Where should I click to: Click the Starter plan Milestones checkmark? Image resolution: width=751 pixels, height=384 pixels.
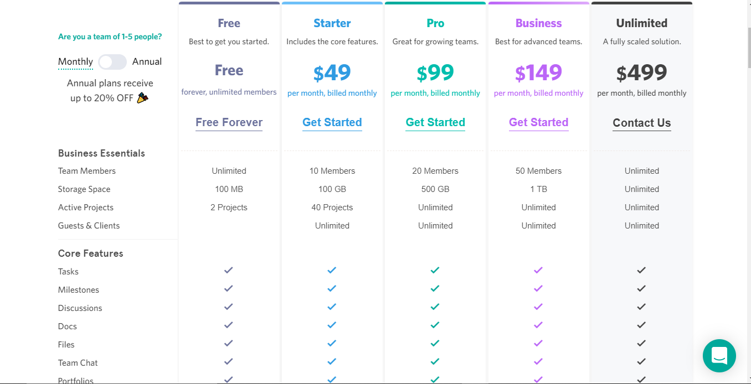coord(332,289)
